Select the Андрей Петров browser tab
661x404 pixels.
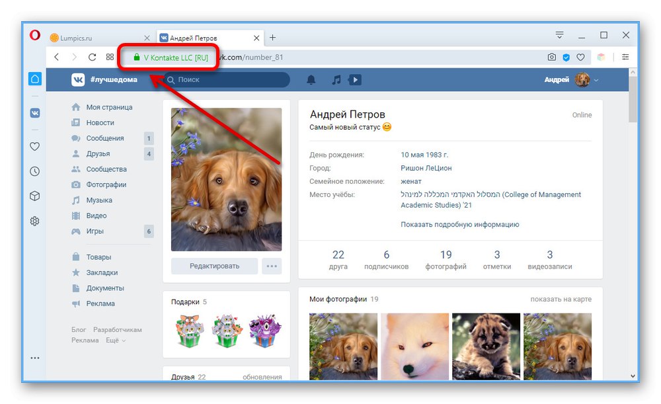210,38
